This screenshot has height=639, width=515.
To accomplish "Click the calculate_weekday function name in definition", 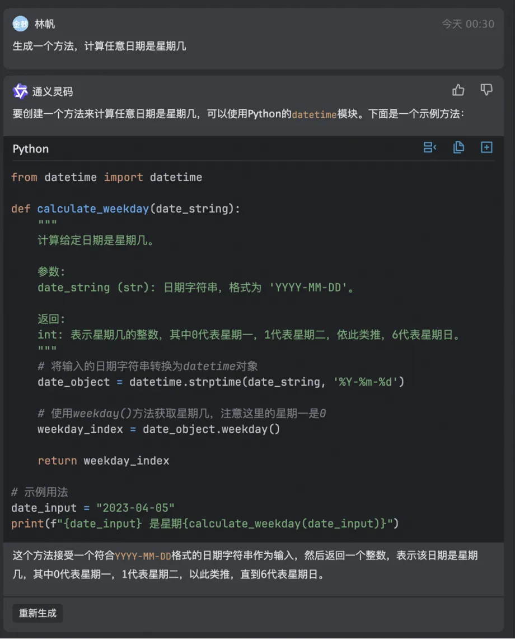I will coord(93,209).
